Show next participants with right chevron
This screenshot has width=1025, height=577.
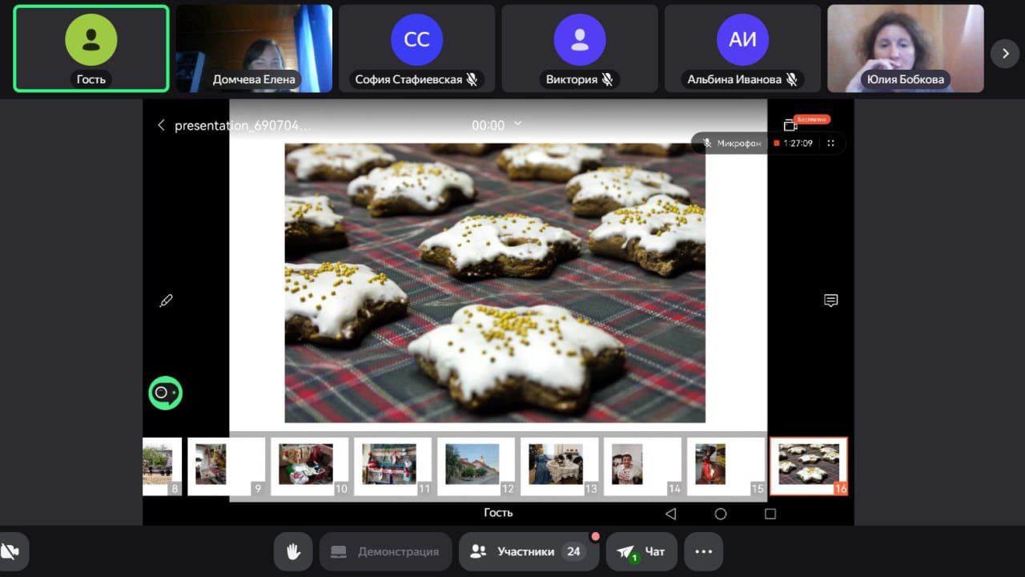[x=1005, y=54]
